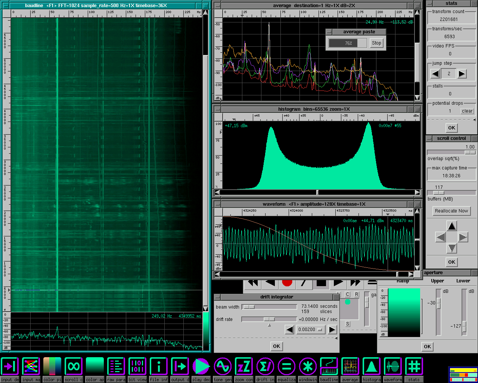Toggle the R channel button
The width and height of the screenshot is (478, 383).
click(x=357, y=294)
